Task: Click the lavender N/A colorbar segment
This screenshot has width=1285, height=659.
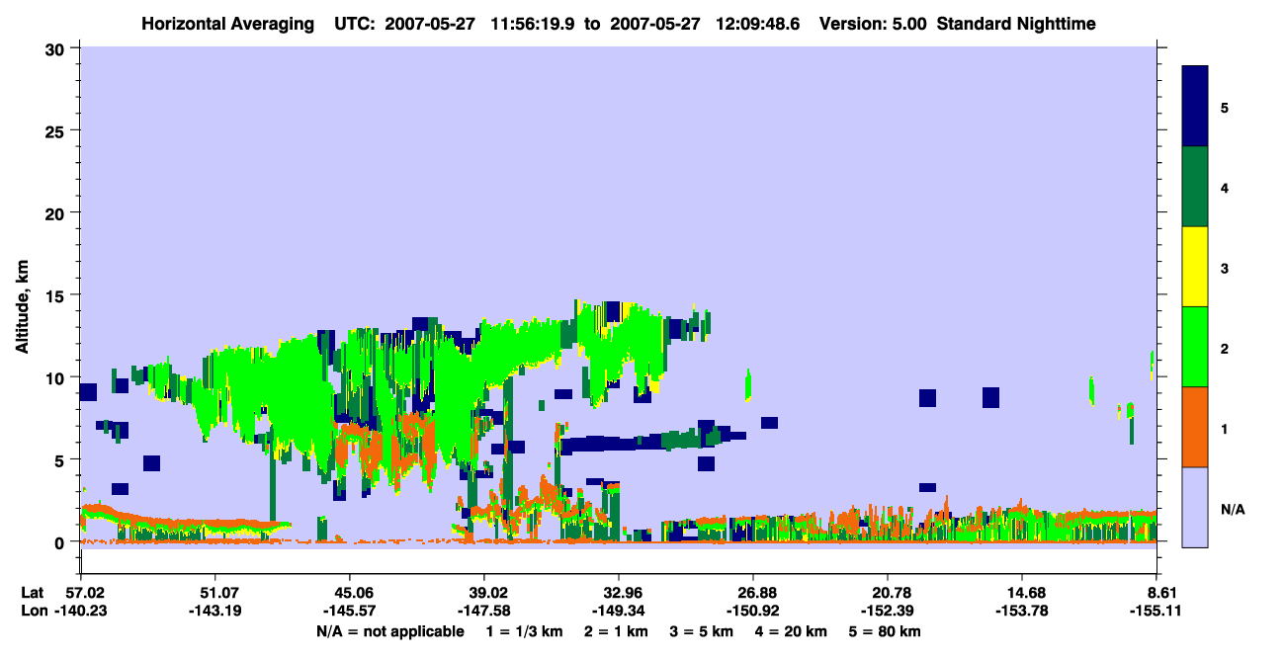Action: tap(1195, 506)
